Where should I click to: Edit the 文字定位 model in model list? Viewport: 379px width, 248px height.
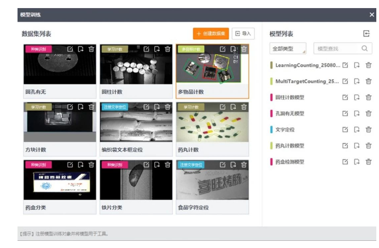click(345, 129)
